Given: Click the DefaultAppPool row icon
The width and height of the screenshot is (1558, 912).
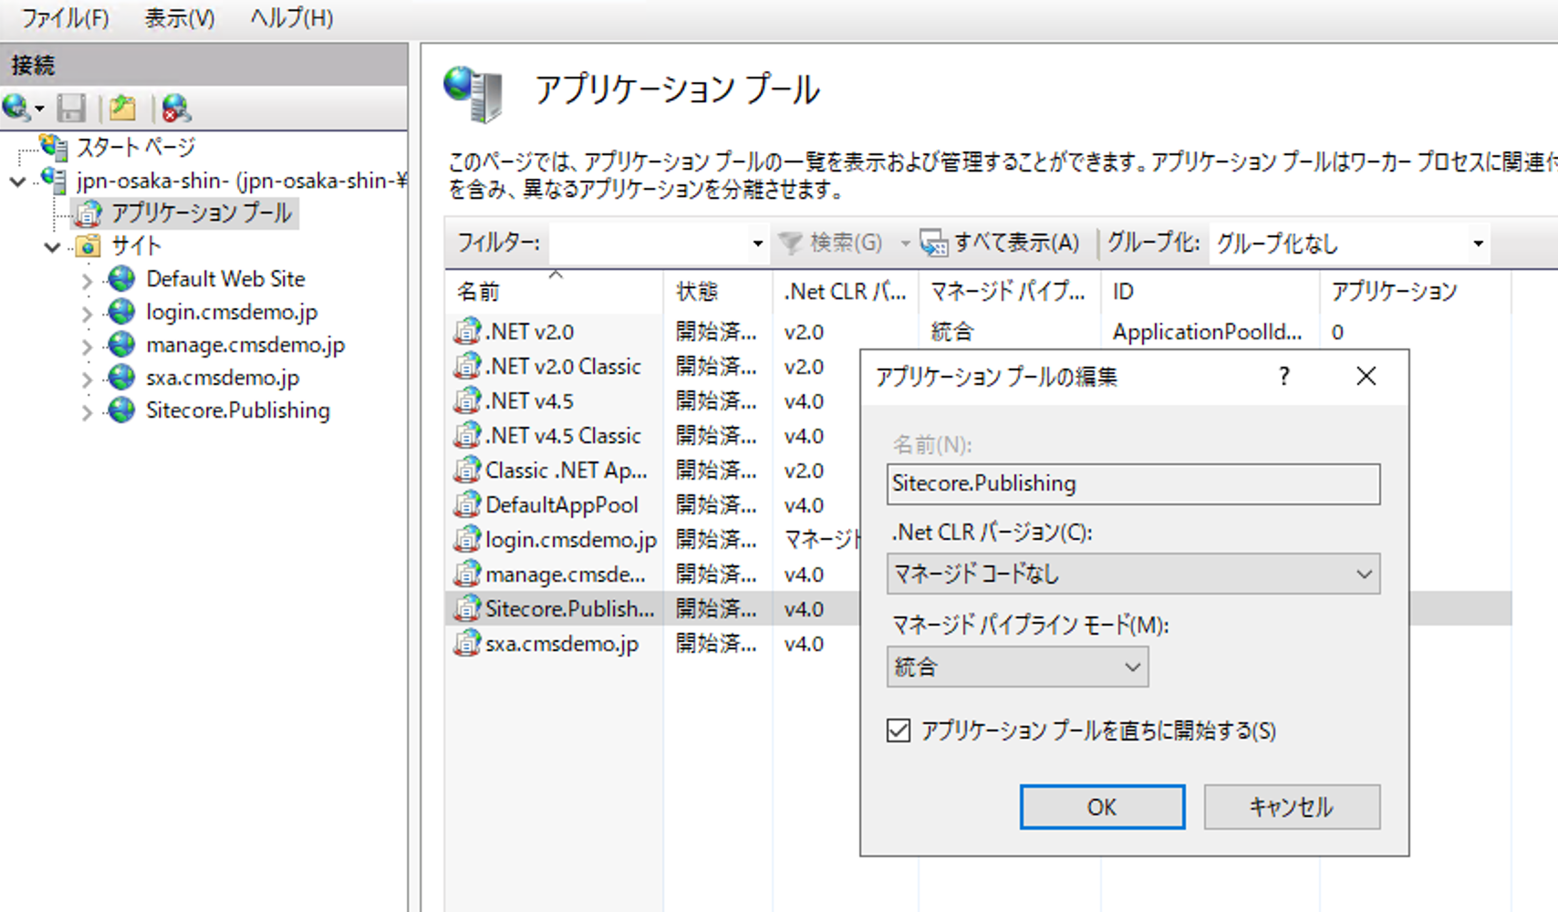Looking at the screenshot, I should point(467,504).
